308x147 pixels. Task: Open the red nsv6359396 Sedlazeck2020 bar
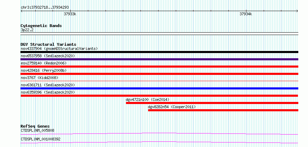click(x=159, y=96)
